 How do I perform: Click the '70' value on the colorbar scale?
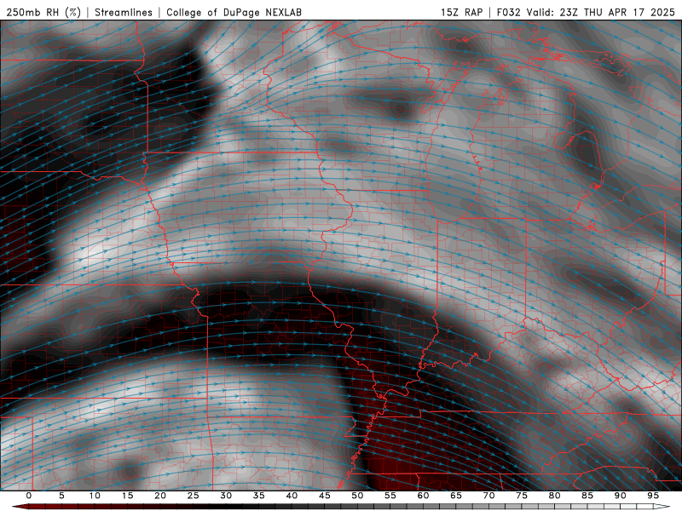(x=488, y=496)
